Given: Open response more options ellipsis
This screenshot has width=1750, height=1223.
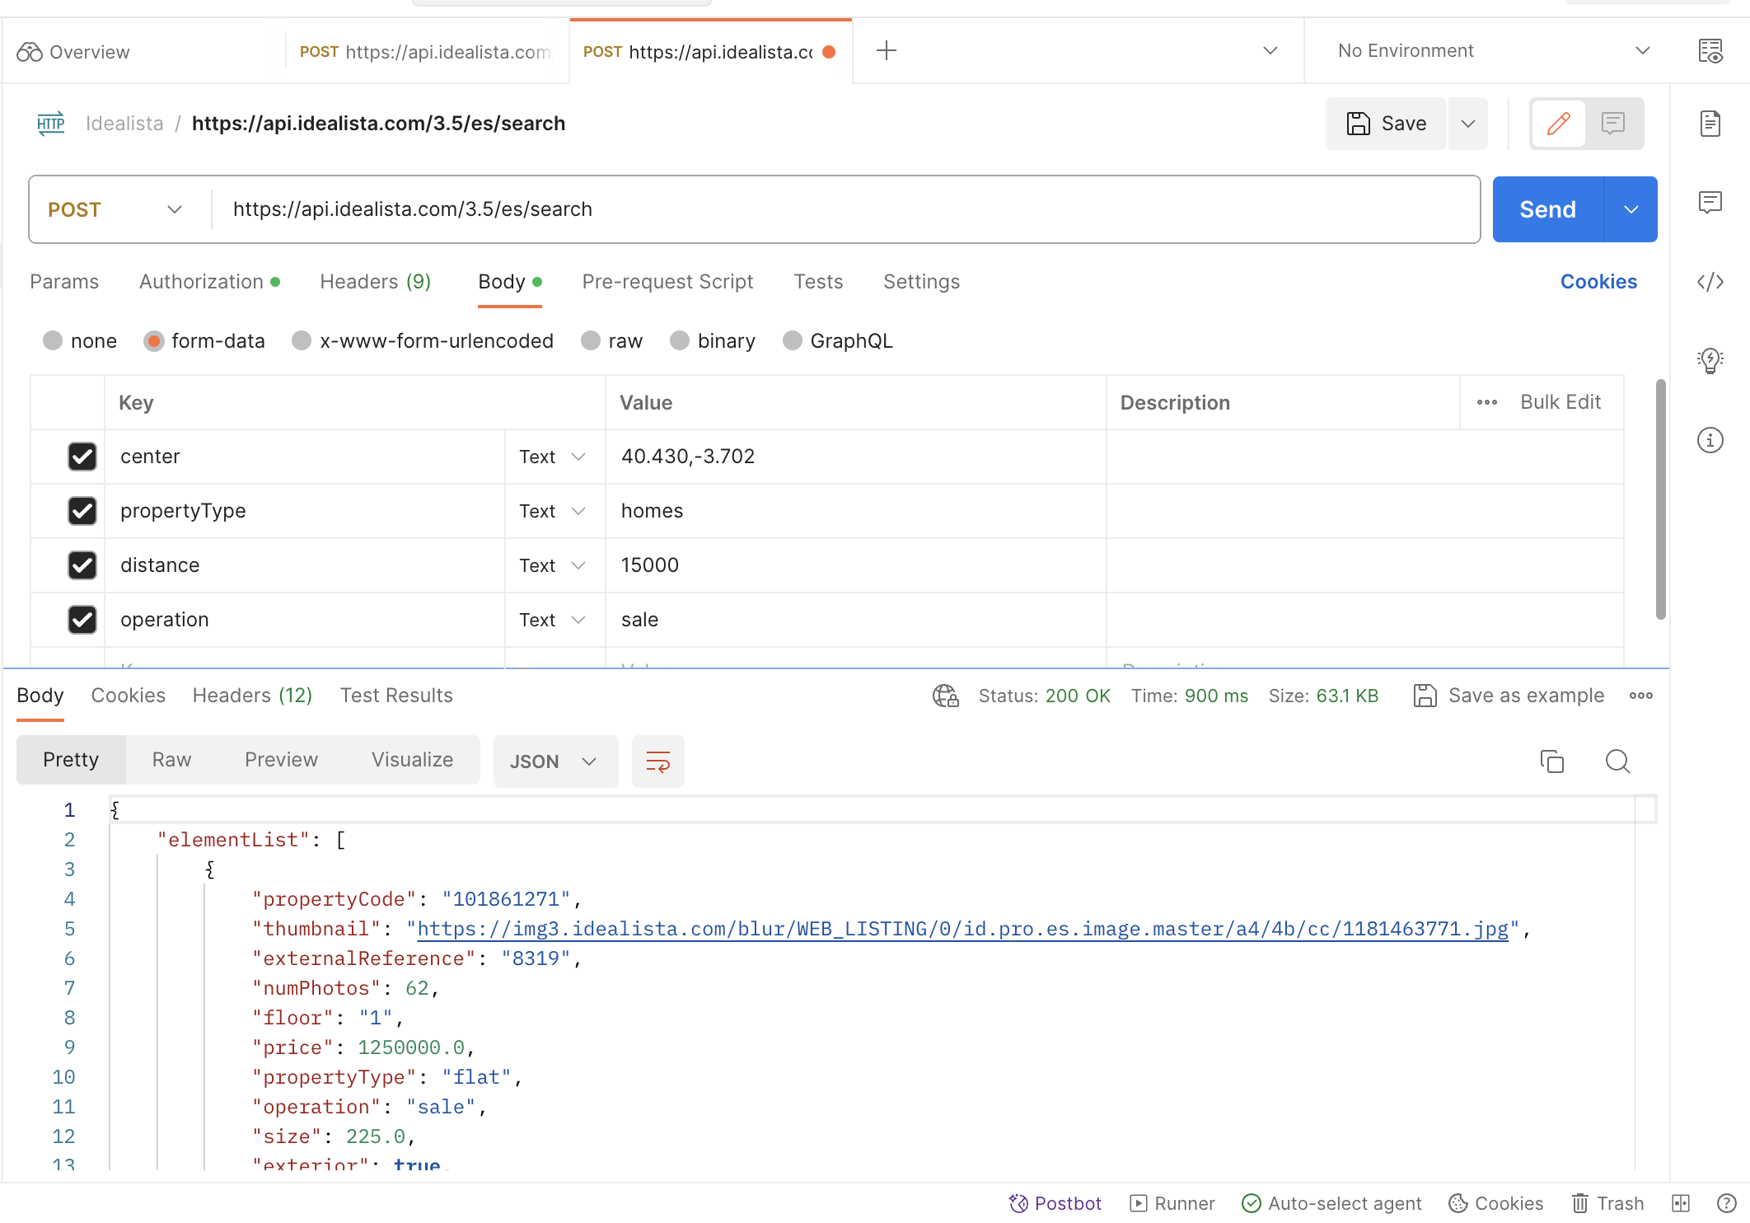Looking at the screenshot, I should pyautogui.click(x=1641, y=696).
